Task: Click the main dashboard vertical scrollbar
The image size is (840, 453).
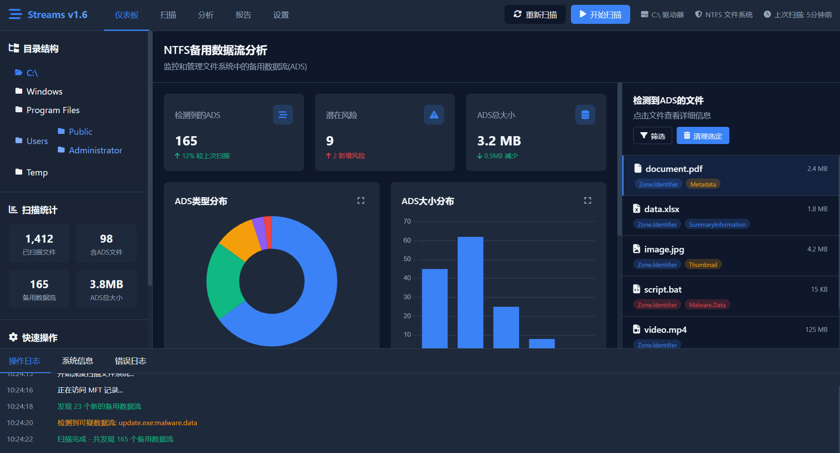Action: (x=620, y=159)
